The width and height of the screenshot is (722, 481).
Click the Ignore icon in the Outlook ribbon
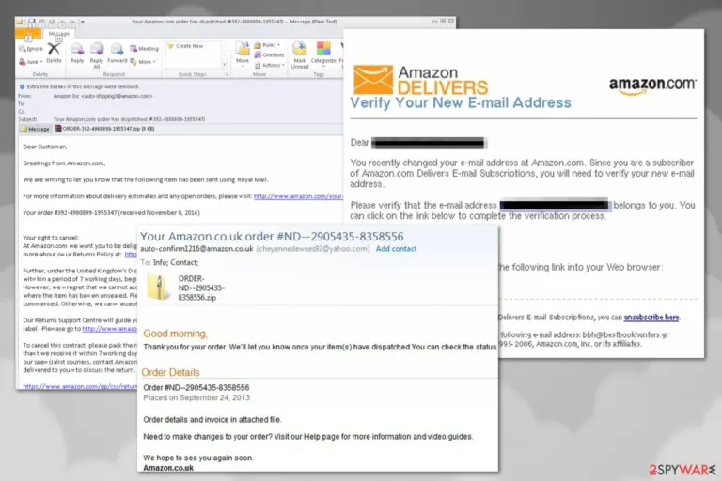[x=23, y=48]
